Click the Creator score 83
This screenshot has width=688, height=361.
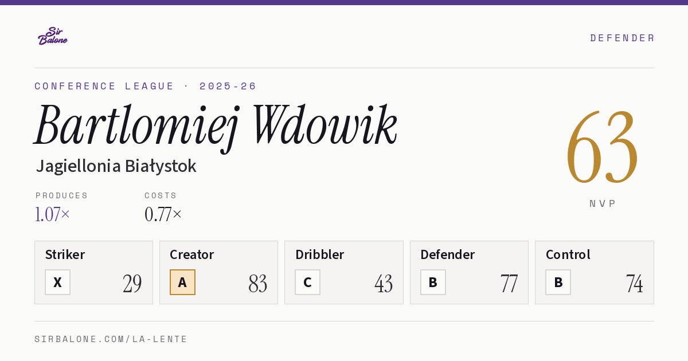tap(257, 284)
